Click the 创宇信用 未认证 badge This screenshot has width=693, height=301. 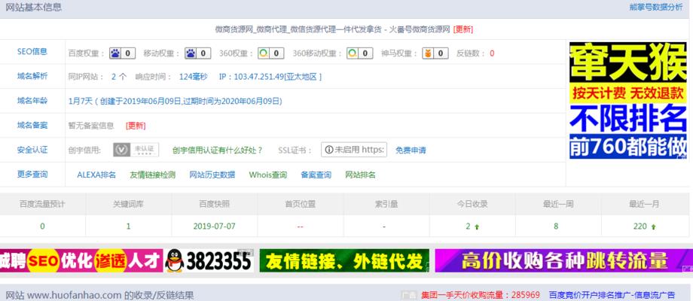[136, 150]
